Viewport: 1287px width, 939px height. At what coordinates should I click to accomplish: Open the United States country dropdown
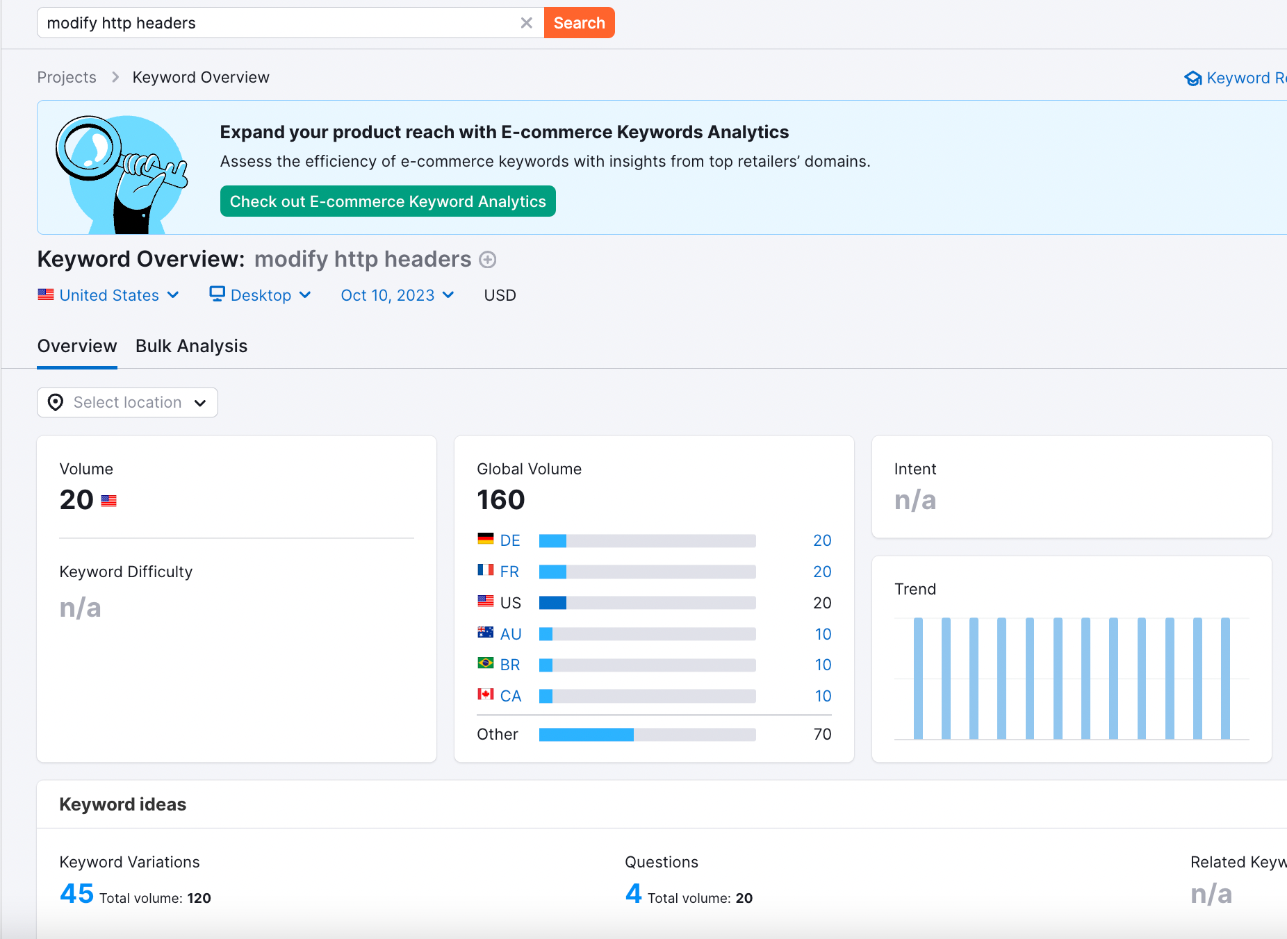tap(109, 295)
